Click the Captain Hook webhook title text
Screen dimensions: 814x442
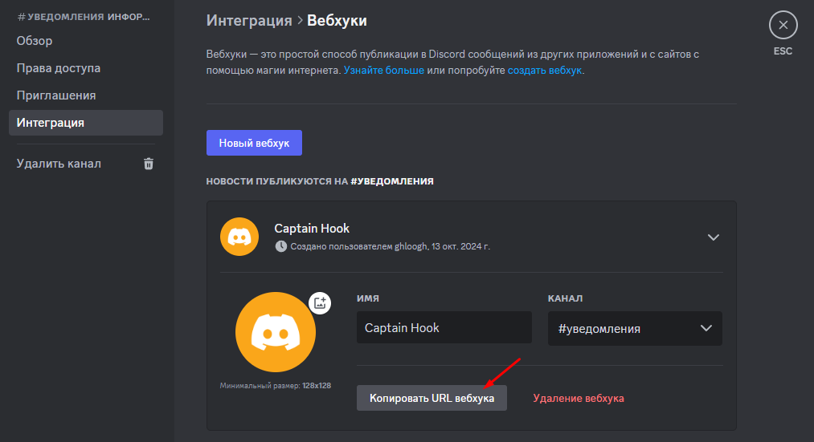pos(312,229)
